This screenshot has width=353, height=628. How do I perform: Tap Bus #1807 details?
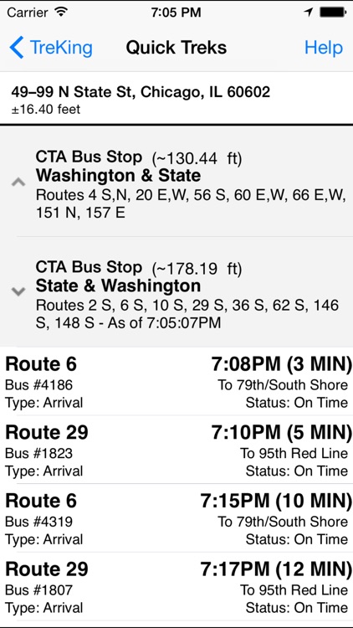pyautogui.click(x=38, y=589)
